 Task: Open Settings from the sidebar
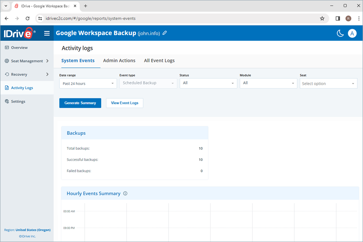click(18, 102)
